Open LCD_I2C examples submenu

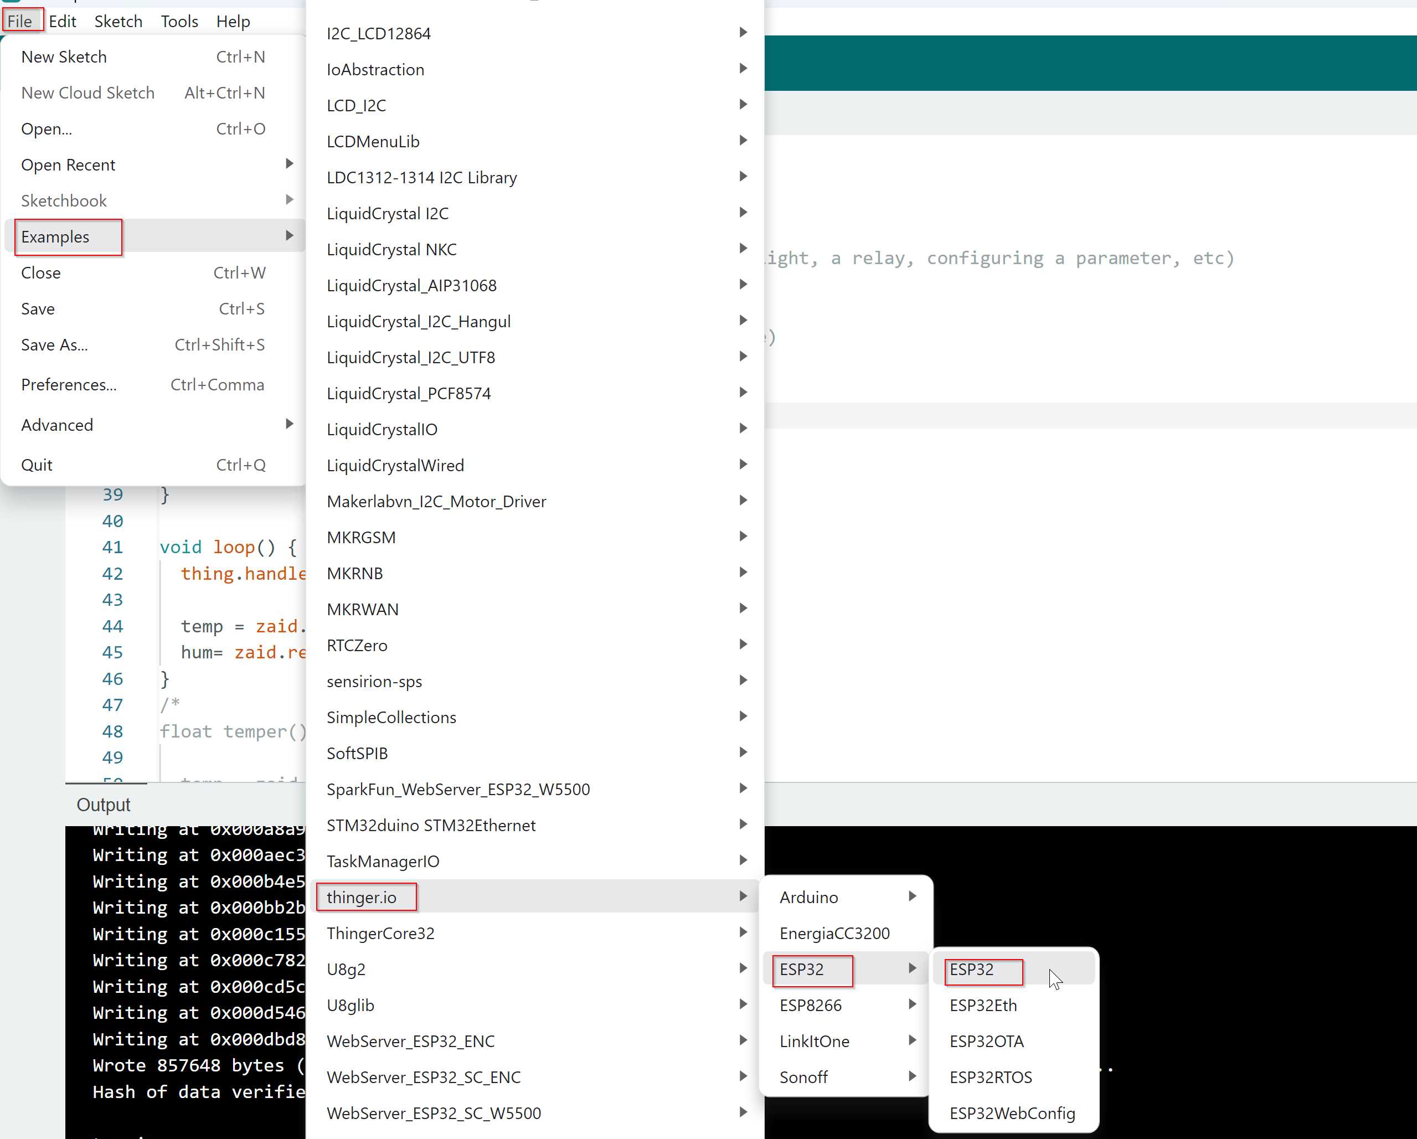click(x=535, y=105)
